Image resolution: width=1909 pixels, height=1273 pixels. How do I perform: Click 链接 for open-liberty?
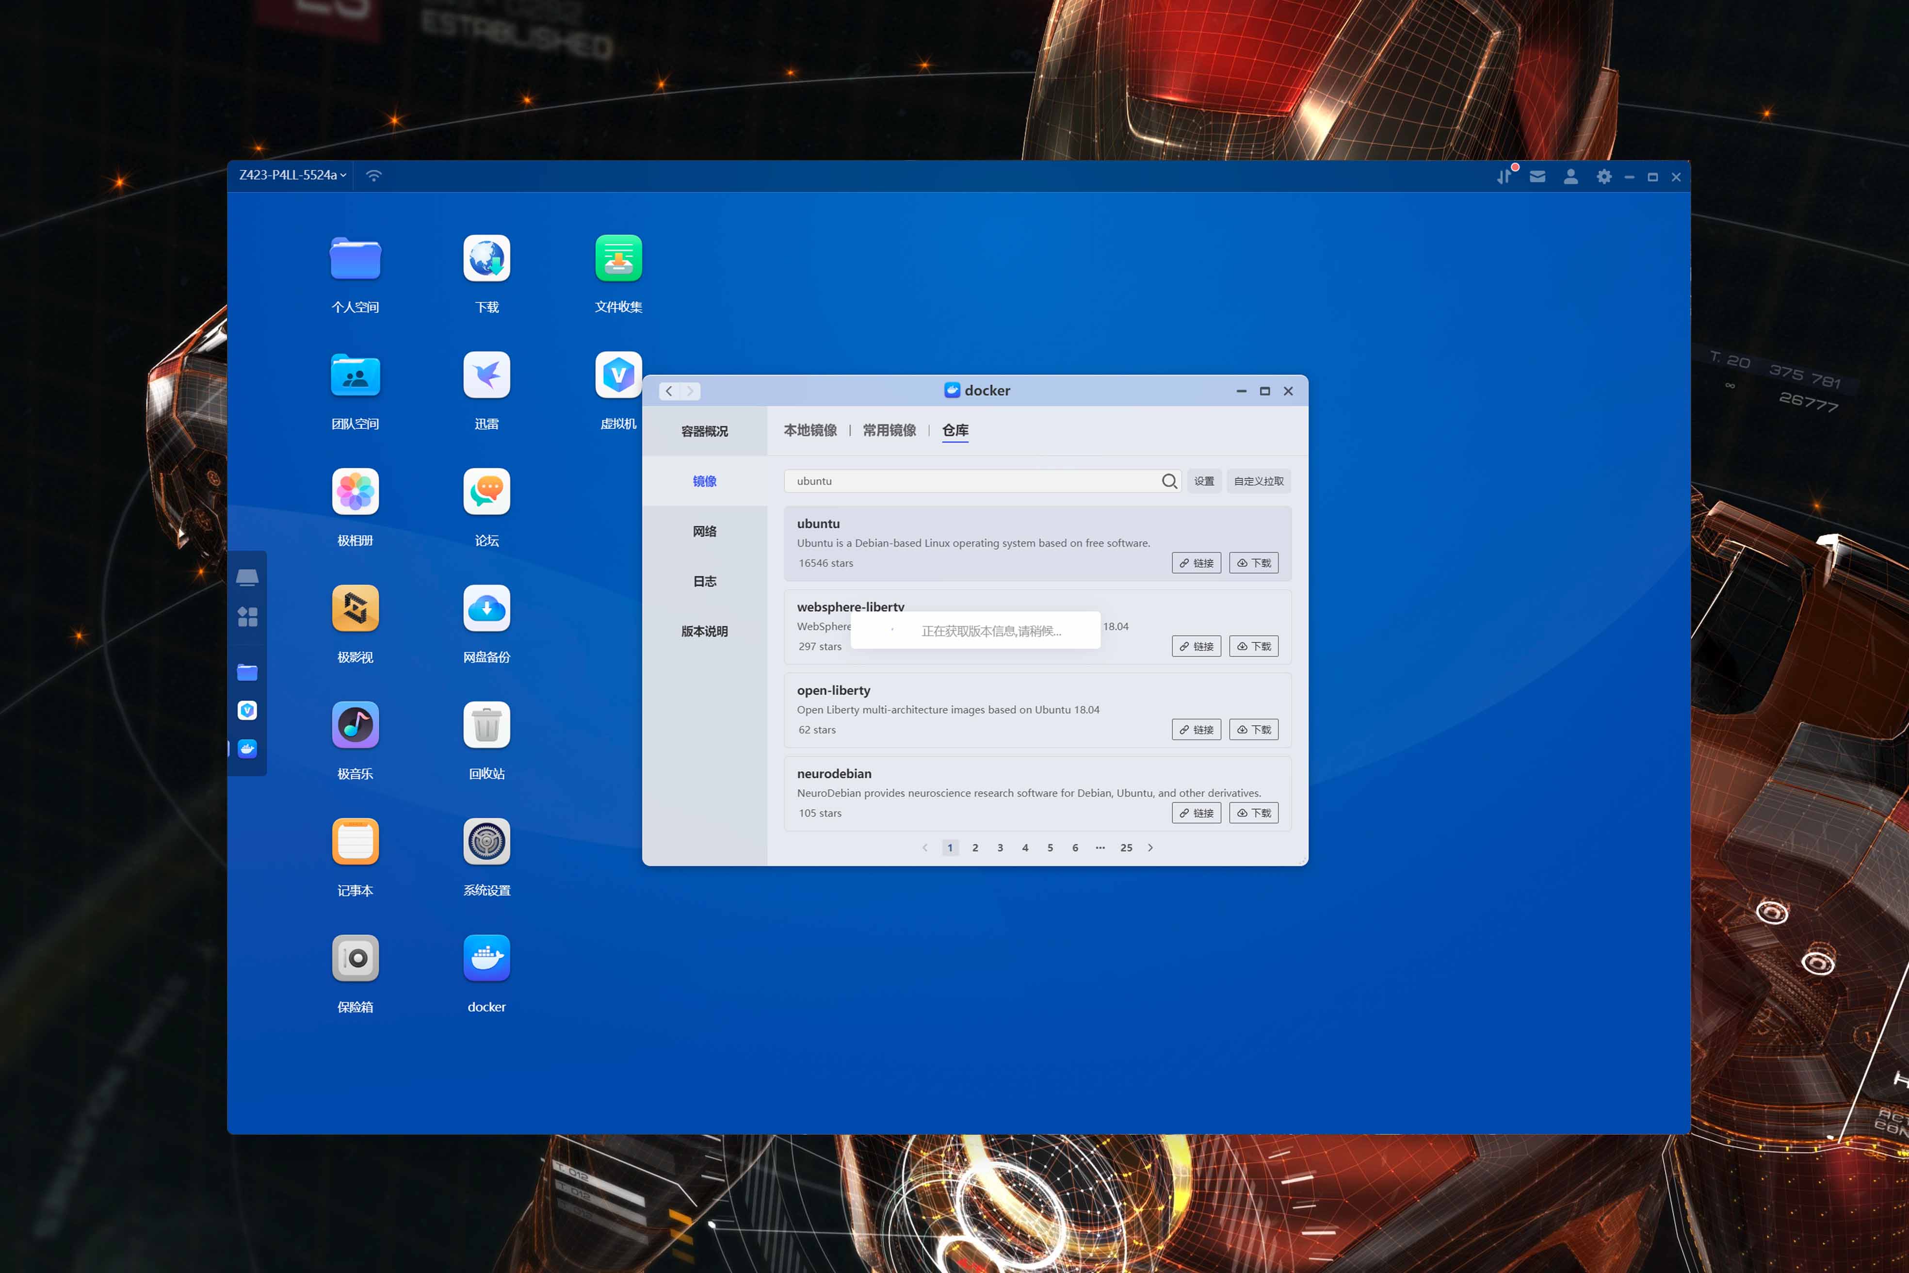[1197, 730]
